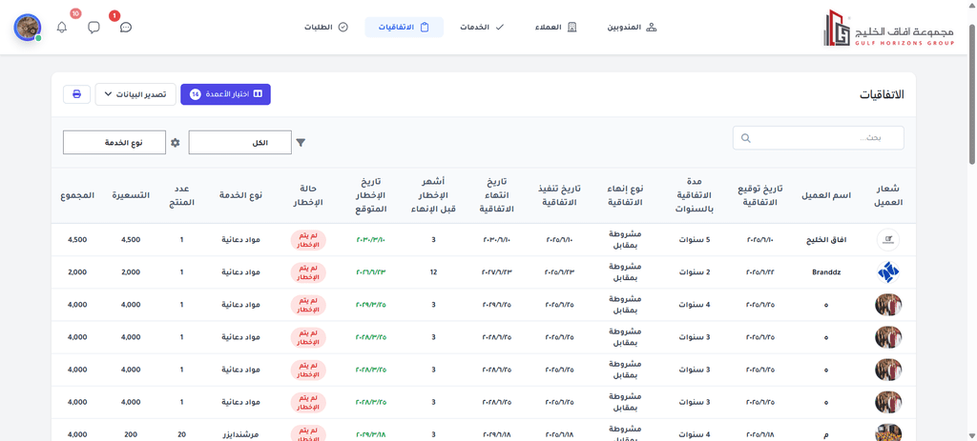977x441 pixels.
Task: Open the الطلبات nav tab
Action: pos(326,28)
